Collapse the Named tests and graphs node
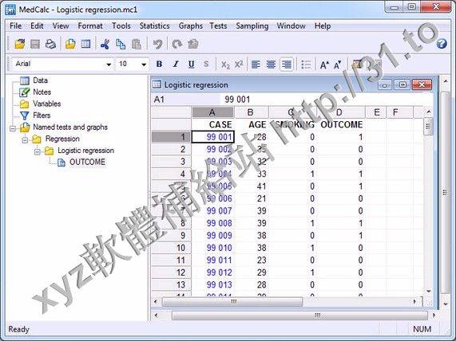 [x=13, y=127]
